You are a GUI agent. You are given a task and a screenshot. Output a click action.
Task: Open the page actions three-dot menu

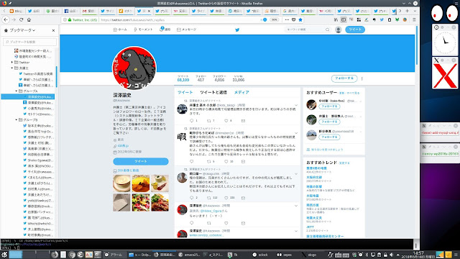click(x=287, y=19)
